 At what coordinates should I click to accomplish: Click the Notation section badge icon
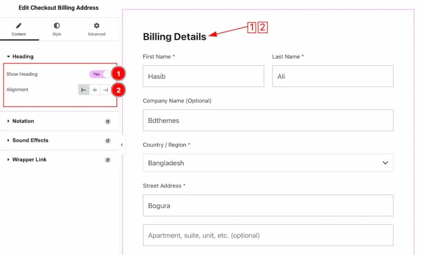[108, 122]
